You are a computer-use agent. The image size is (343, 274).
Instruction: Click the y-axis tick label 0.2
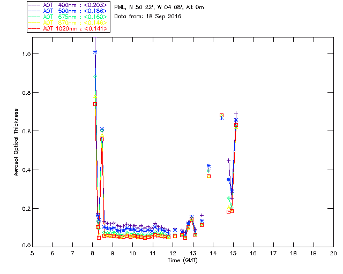(26, 209)
